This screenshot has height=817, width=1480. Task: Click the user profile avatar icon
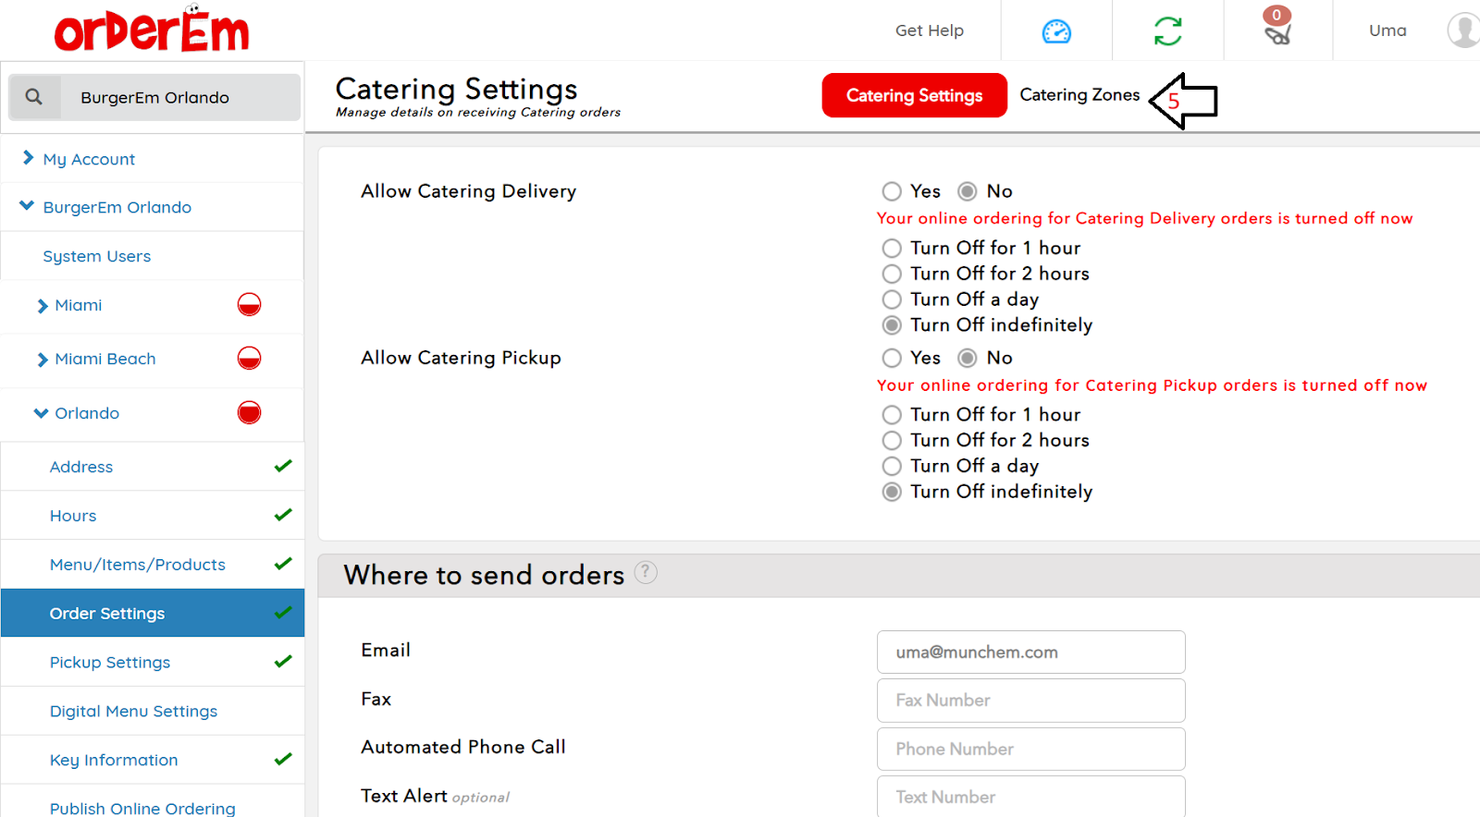click(x=1463, y=30)
